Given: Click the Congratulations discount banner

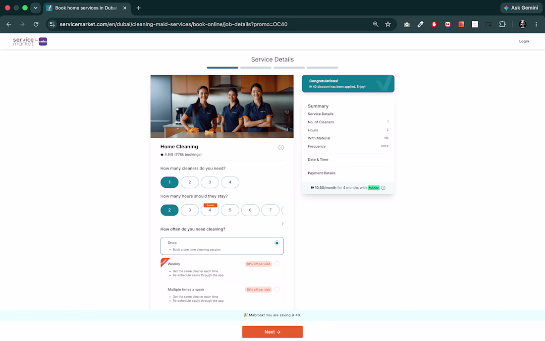Looking at the screenshot, I should (x=348, y=84).
